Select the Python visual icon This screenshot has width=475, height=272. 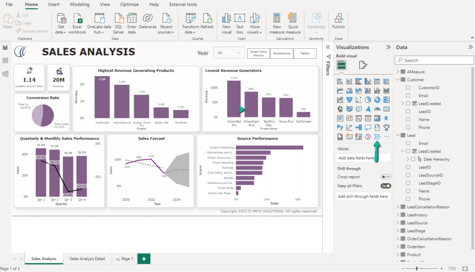tap(340, 127)
